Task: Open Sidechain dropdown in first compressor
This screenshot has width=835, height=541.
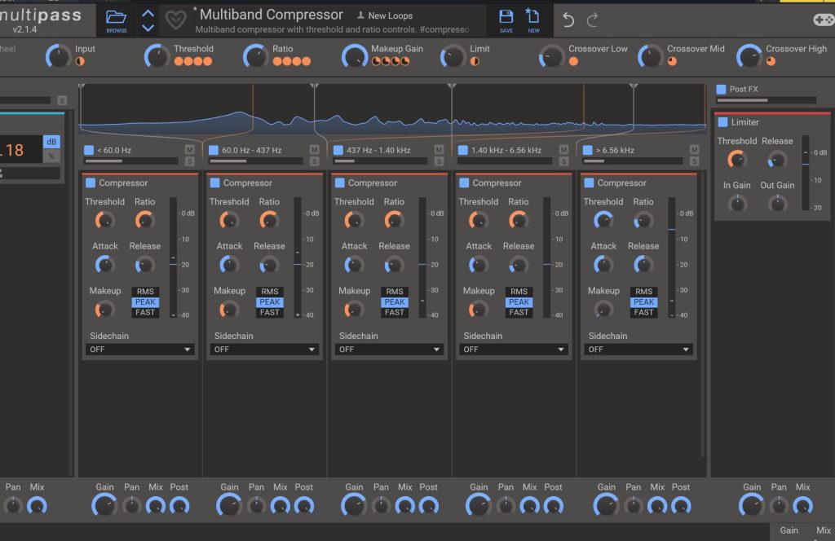Action: 140,350
